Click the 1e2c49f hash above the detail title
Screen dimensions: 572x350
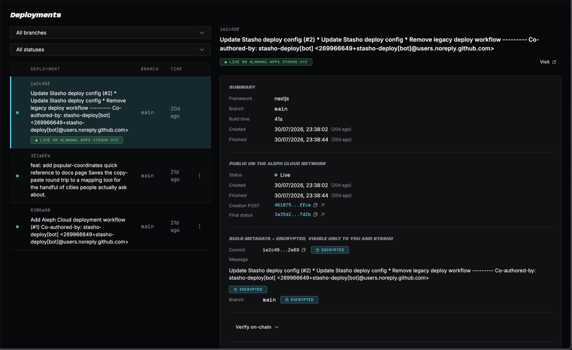230,30
